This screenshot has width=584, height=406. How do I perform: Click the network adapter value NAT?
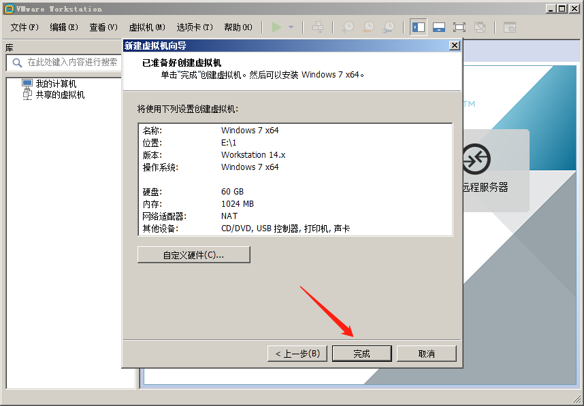pos(229,216)
